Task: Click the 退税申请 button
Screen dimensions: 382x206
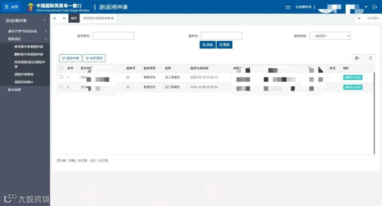Action: tap(70, 58)
